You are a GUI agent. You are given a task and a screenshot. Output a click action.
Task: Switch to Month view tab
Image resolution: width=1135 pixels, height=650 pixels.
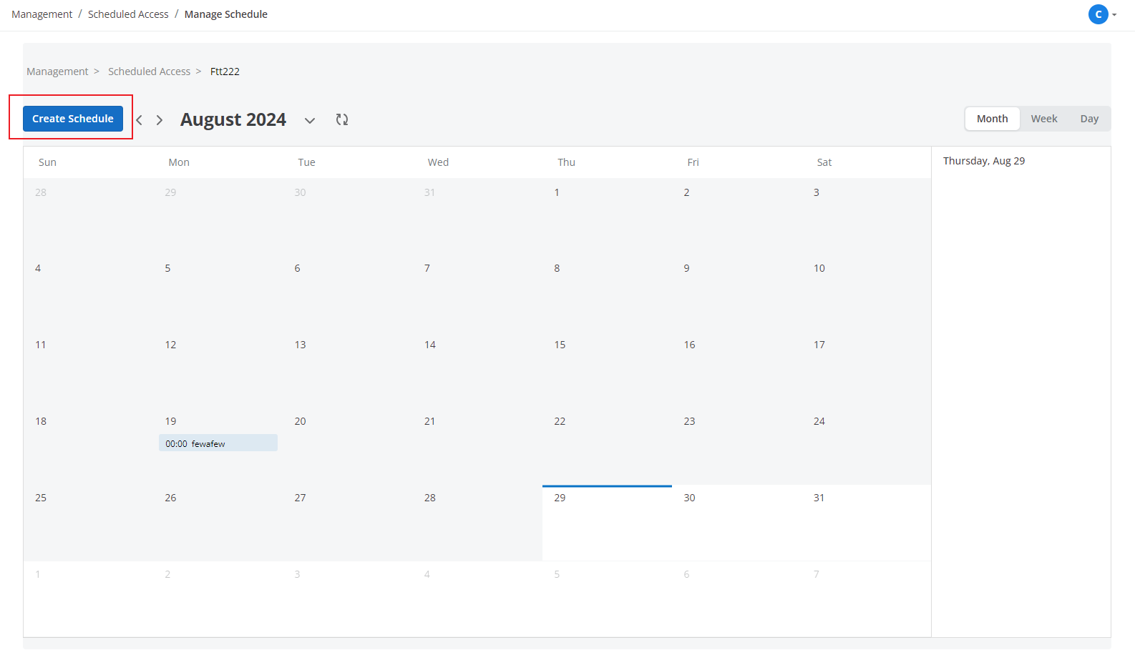tap(993, 119)
